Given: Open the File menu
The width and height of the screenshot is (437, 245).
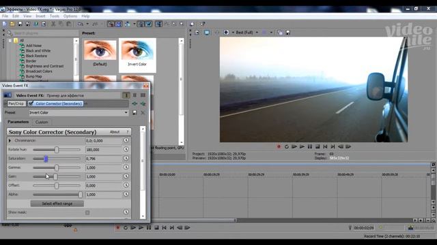Looking at the screenshot, I should (x=5, y=16).
